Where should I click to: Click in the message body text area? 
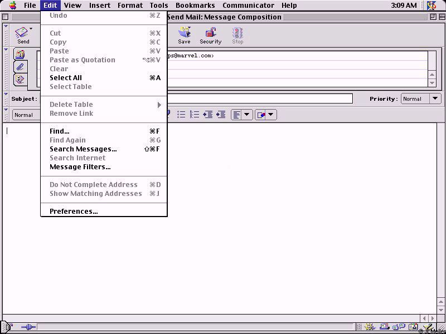(220, 218)
